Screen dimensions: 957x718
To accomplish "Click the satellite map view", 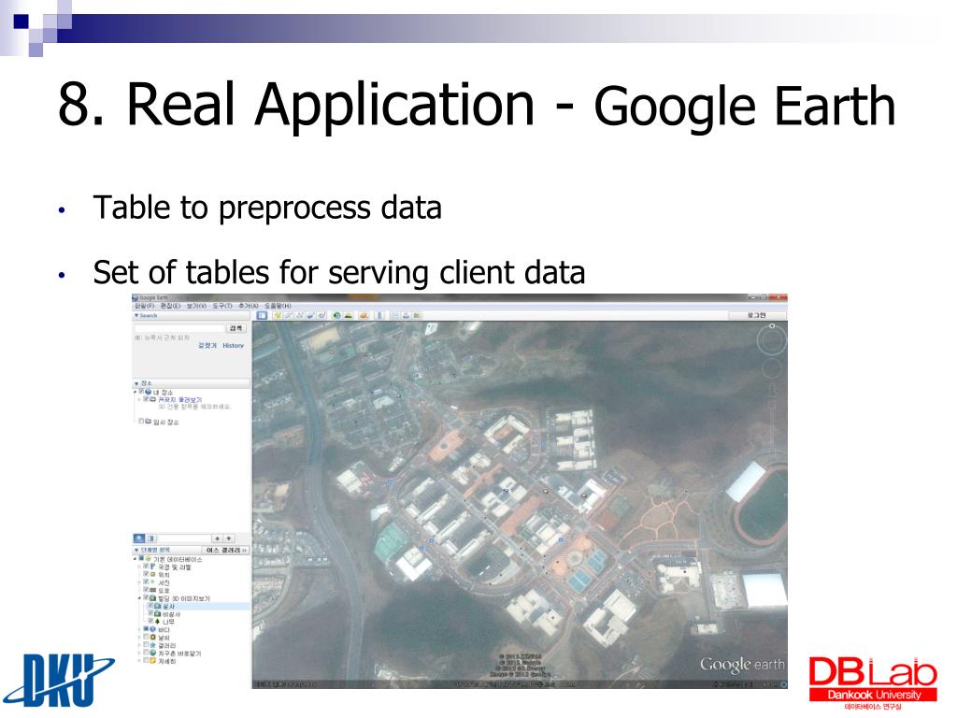I will (520, 505).
